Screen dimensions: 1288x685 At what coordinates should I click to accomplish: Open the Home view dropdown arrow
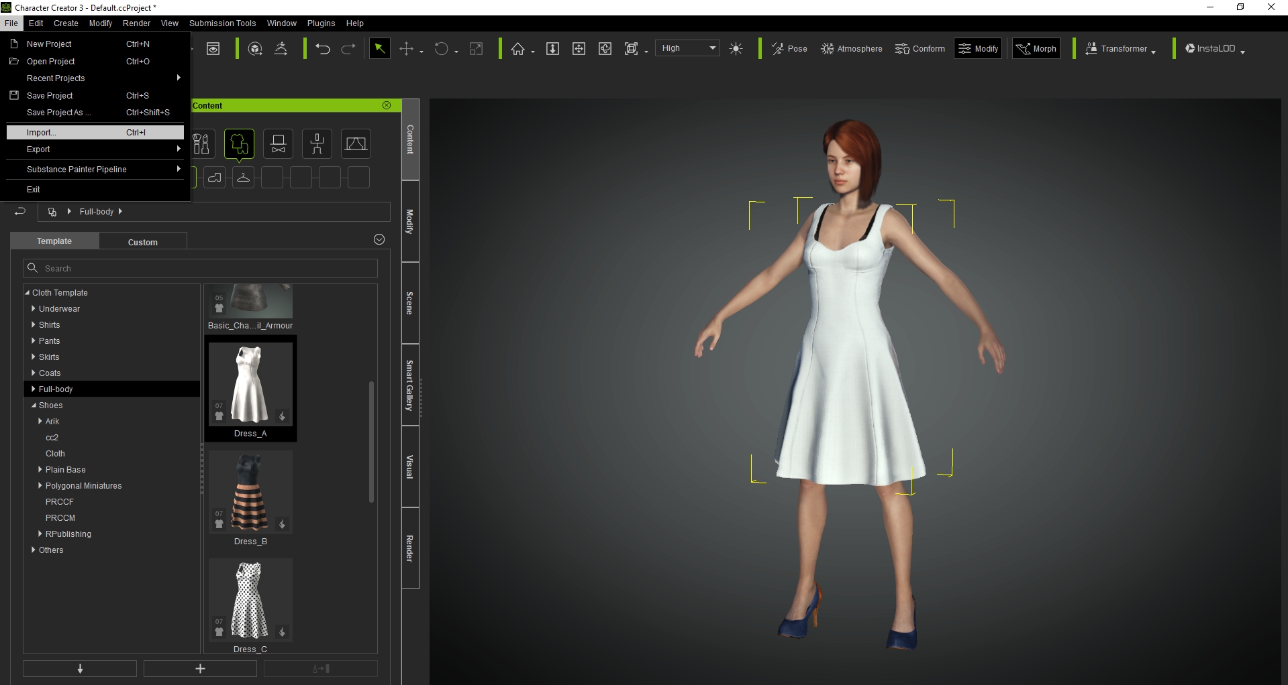pyautogui.click(x=533, y=52)
